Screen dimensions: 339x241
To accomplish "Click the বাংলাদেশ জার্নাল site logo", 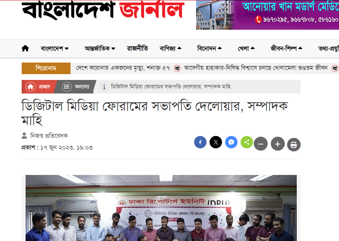I will point(103,10).
